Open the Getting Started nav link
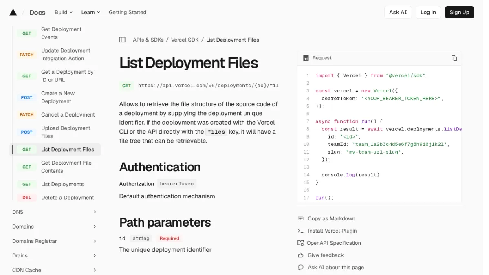489x275 pixels. (x=128, y=12)
